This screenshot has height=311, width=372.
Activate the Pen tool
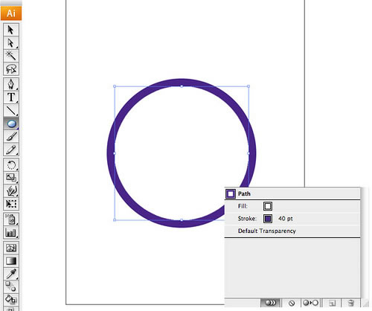click(x=11, y=84)
